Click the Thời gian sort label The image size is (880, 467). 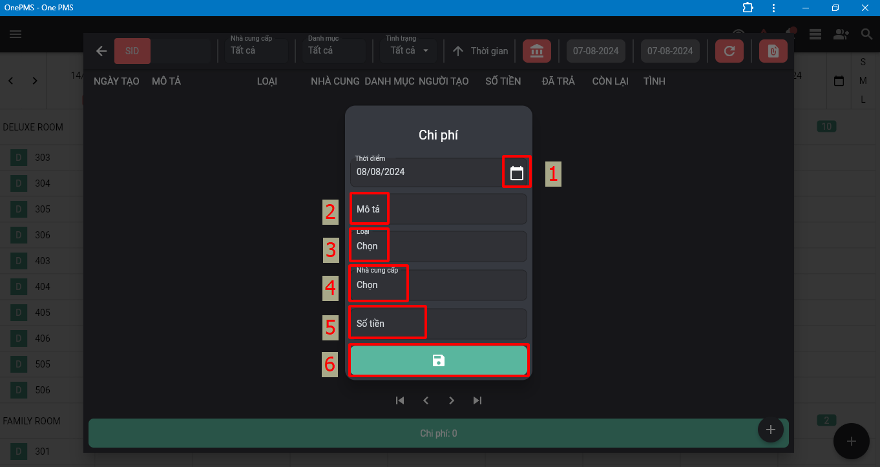coord(489,51)
